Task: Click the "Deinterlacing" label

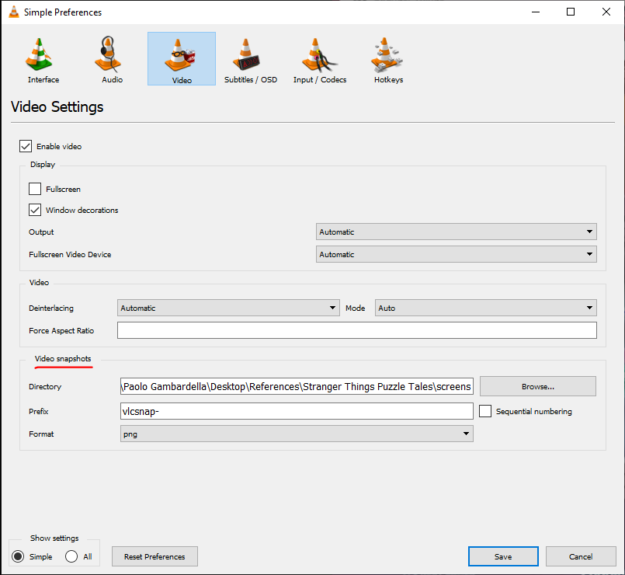Action: tap(51, 308)
